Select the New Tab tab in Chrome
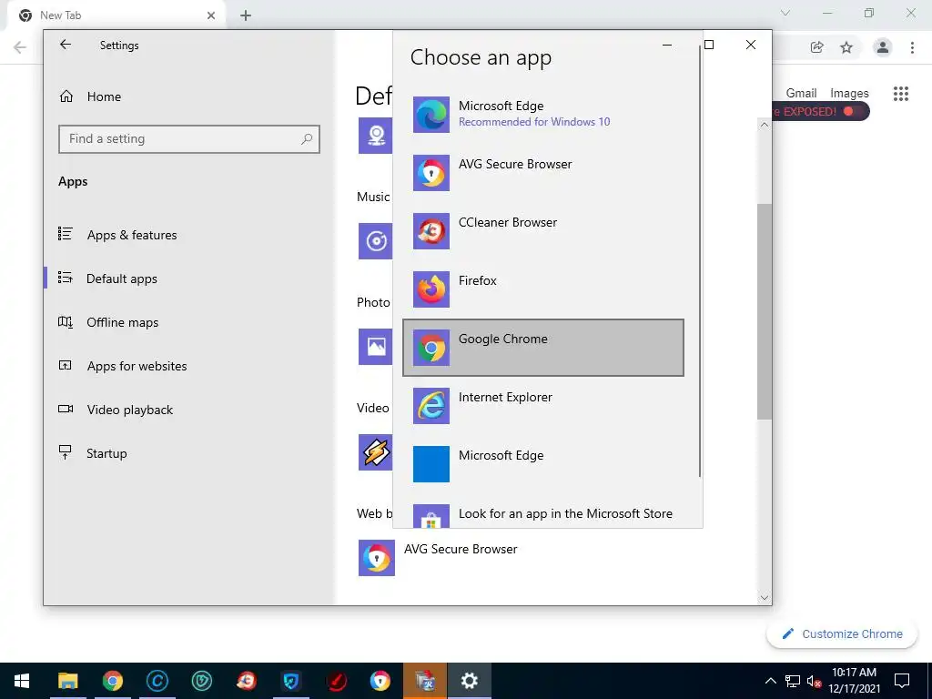Image resolution: width=932 pixels, height=699 pixels. [x=116, y=15]
